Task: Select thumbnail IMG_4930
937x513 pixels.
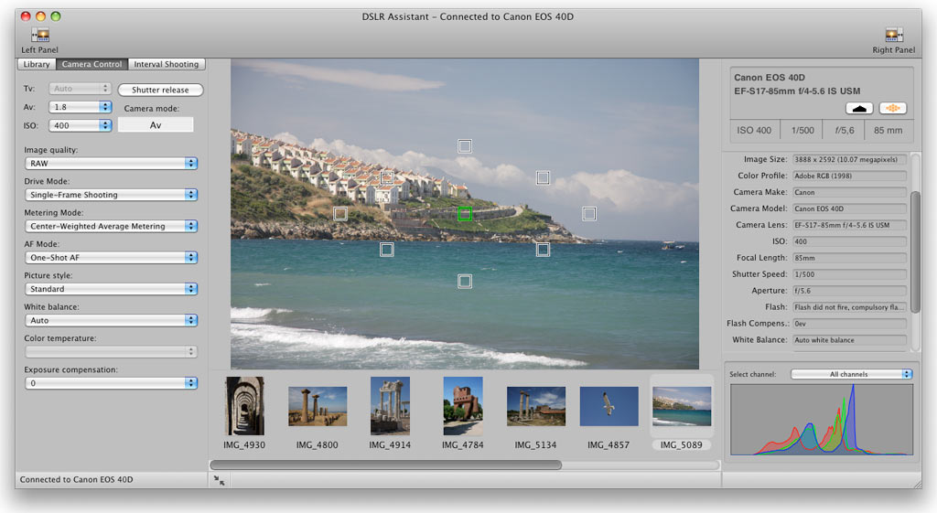Action: pos(244,406)
